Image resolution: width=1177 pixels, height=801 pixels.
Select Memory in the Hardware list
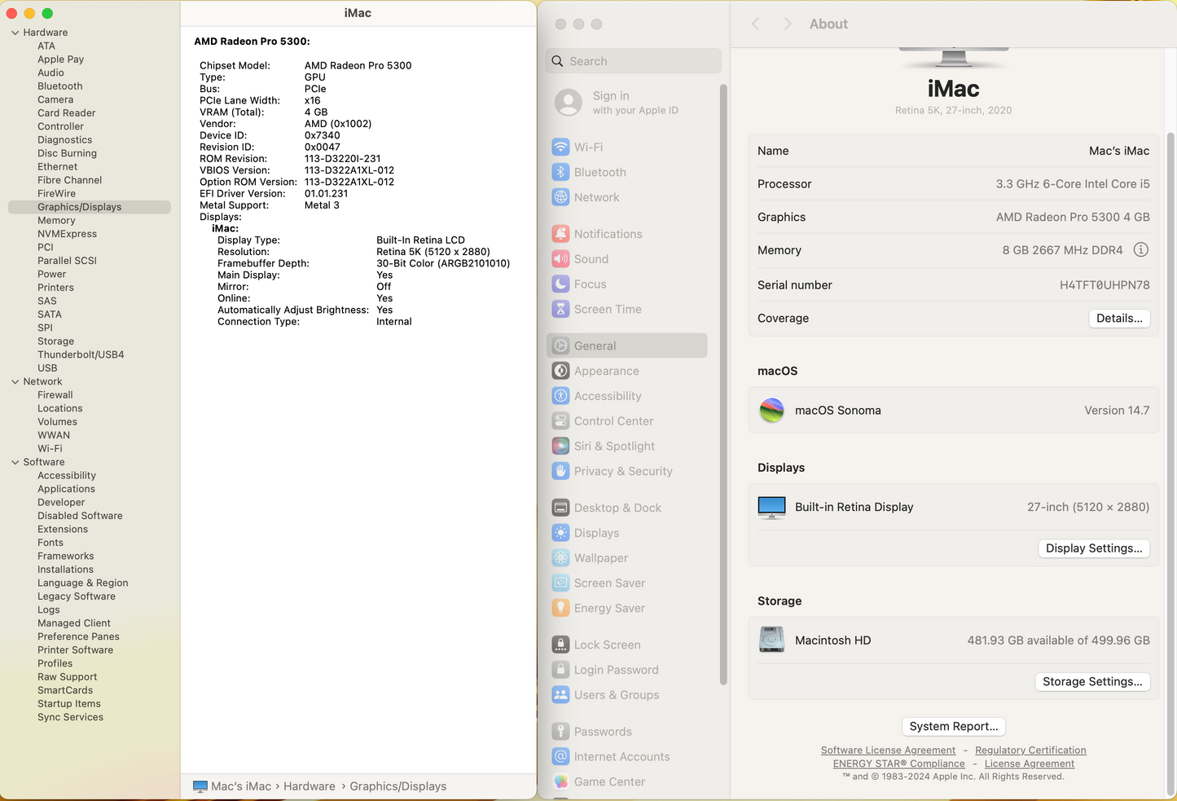pos(56,221)
